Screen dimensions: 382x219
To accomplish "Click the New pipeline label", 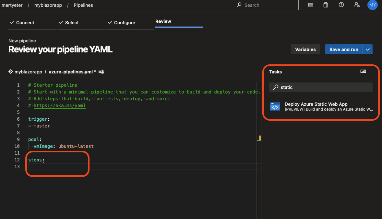I will tap(22, 41).
